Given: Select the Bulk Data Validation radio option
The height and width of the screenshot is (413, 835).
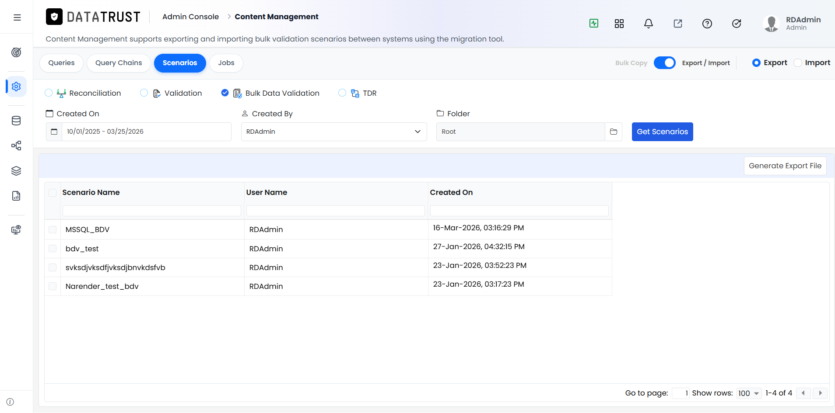Looking at the screenshot, I should point(225,93).
